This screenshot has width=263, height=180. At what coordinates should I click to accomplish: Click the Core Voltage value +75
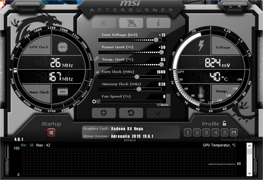(162, 35)
